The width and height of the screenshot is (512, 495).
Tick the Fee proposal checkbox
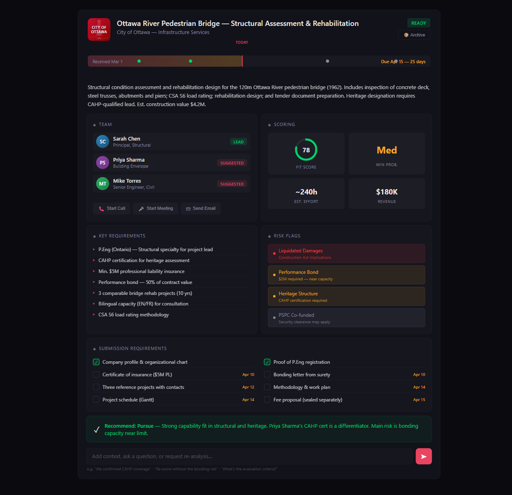(x=267, y=400)
